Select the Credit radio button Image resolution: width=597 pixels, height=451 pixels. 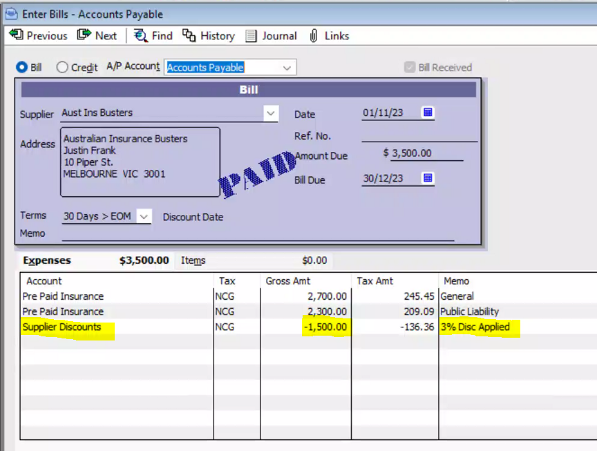pyautogui.click(x=62, y=68)
